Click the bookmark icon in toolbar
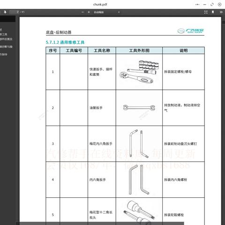 213,12
